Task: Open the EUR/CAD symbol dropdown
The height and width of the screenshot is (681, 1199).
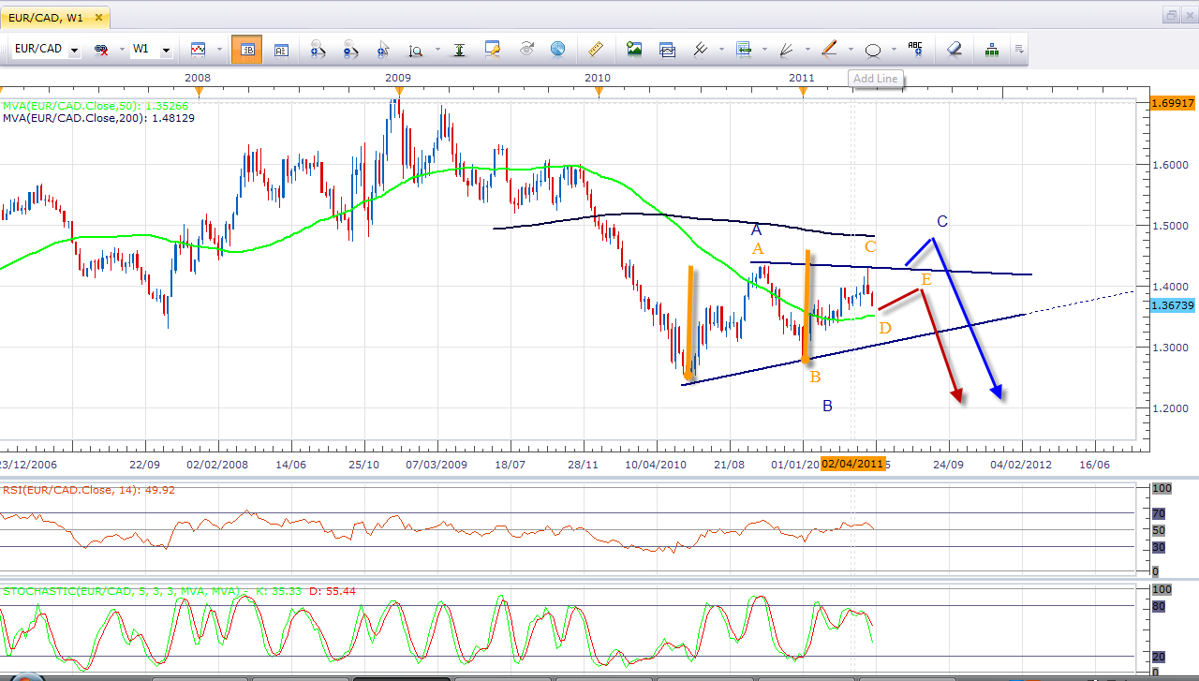Action: [x=74, y=50]
